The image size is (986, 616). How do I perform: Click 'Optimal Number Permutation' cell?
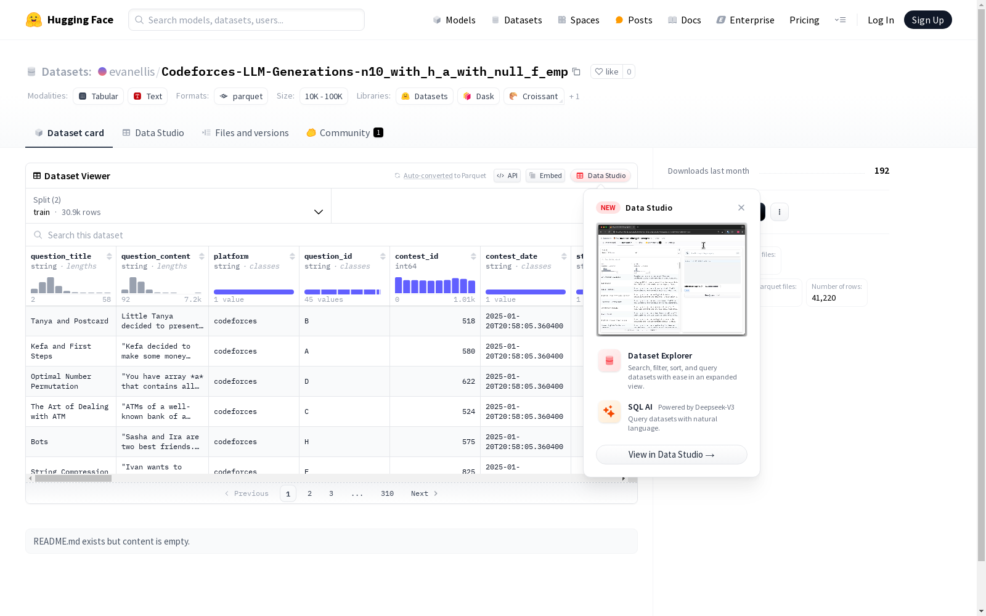tap(71, 381)
